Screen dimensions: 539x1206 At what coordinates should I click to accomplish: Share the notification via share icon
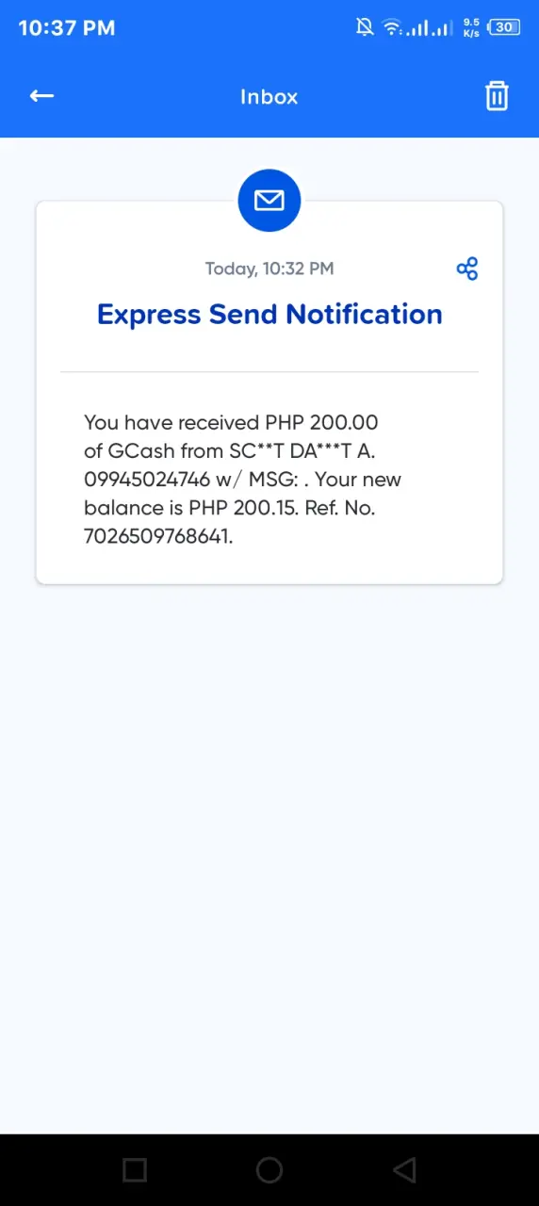466,269
